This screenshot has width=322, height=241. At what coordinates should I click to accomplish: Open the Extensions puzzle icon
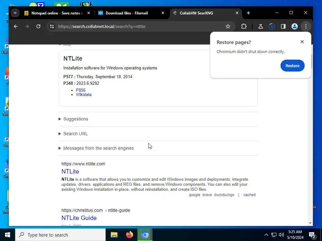pyautogui.click(x=244, y=26)
